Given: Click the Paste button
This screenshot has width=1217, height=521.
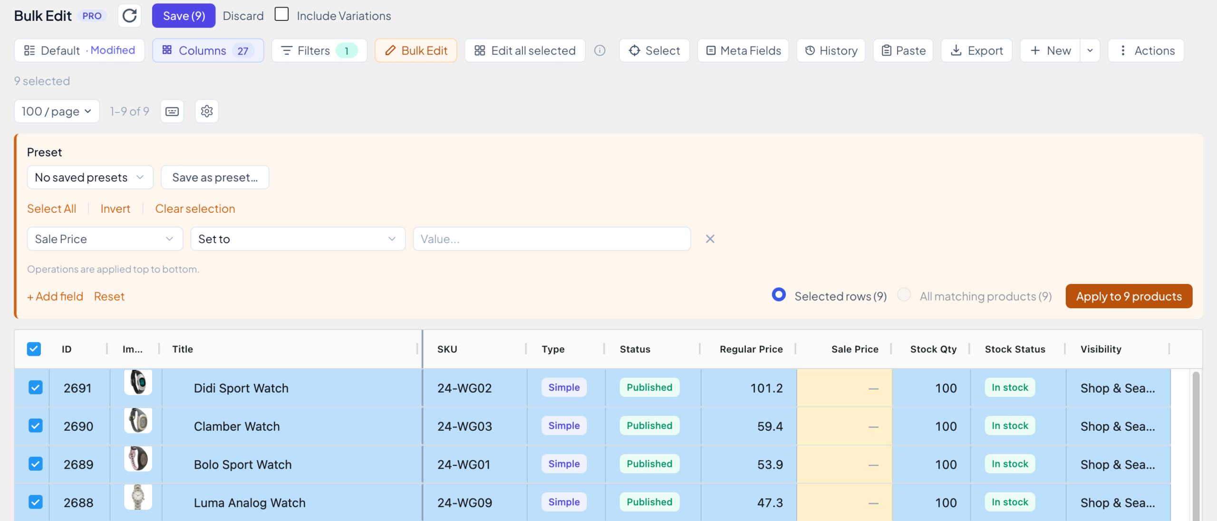Looking at the screenshot, I should [903, 50].
